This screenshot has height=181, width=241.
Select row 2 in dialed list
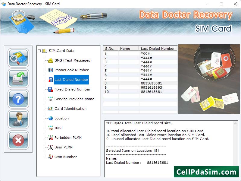[x=140, y=58]
